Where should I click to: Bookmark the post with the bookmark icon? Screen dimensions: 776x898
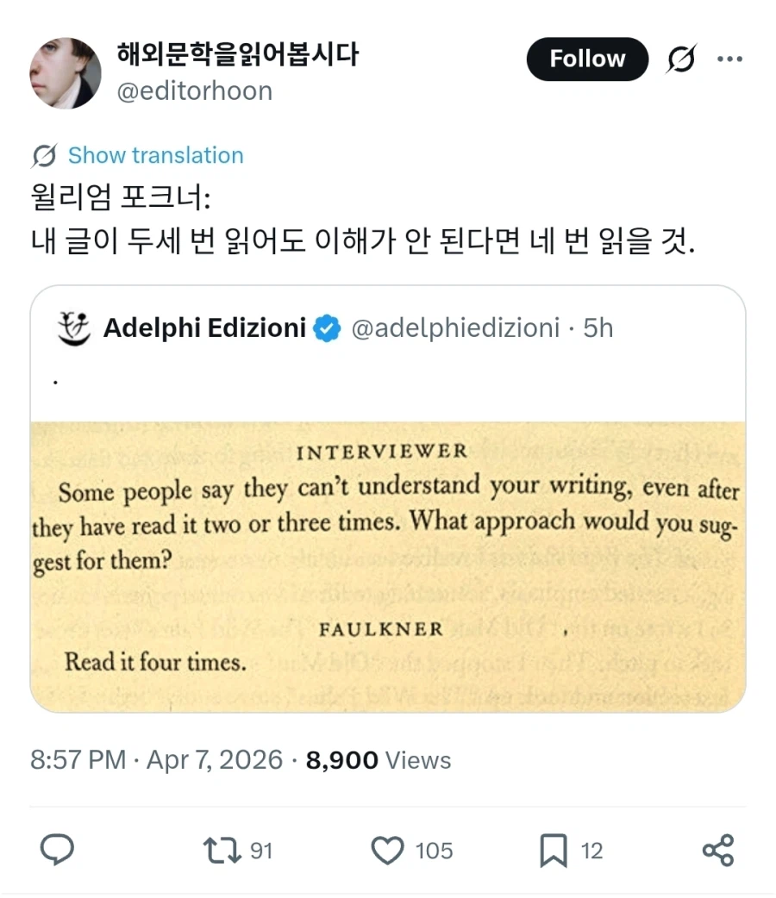coord(552,851)
